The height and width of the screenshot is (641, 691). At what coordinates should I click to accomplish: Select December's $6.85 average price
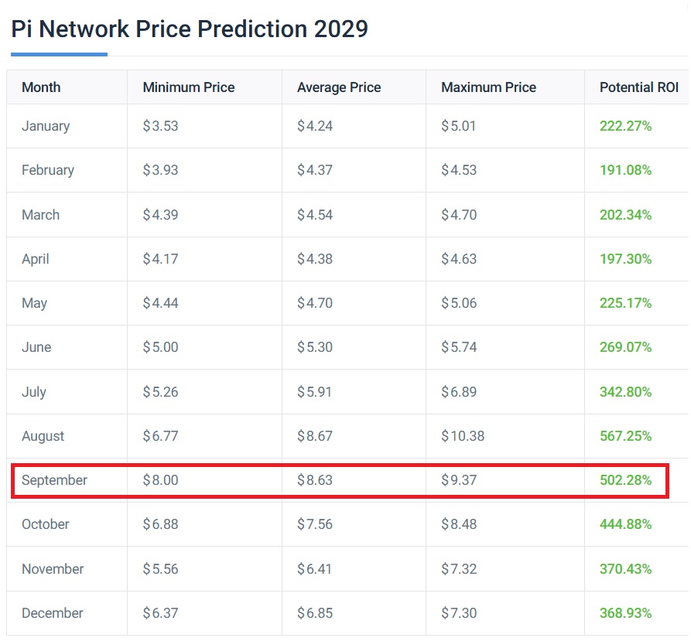point(315,613)
